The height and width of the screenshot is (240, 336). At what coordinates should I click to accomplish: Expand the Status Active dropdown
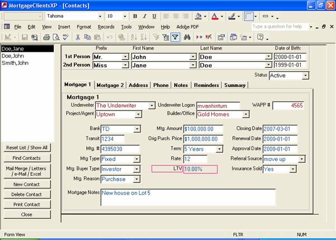click(305, 75)
